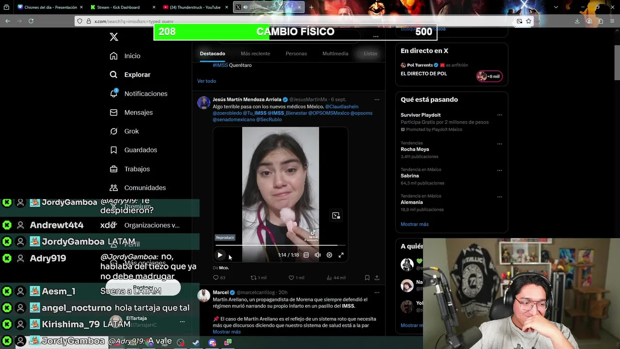The height and width of the screenshot is (349, 620).
Task: Switch to Más reciente tab
Action: pos(255,53)
